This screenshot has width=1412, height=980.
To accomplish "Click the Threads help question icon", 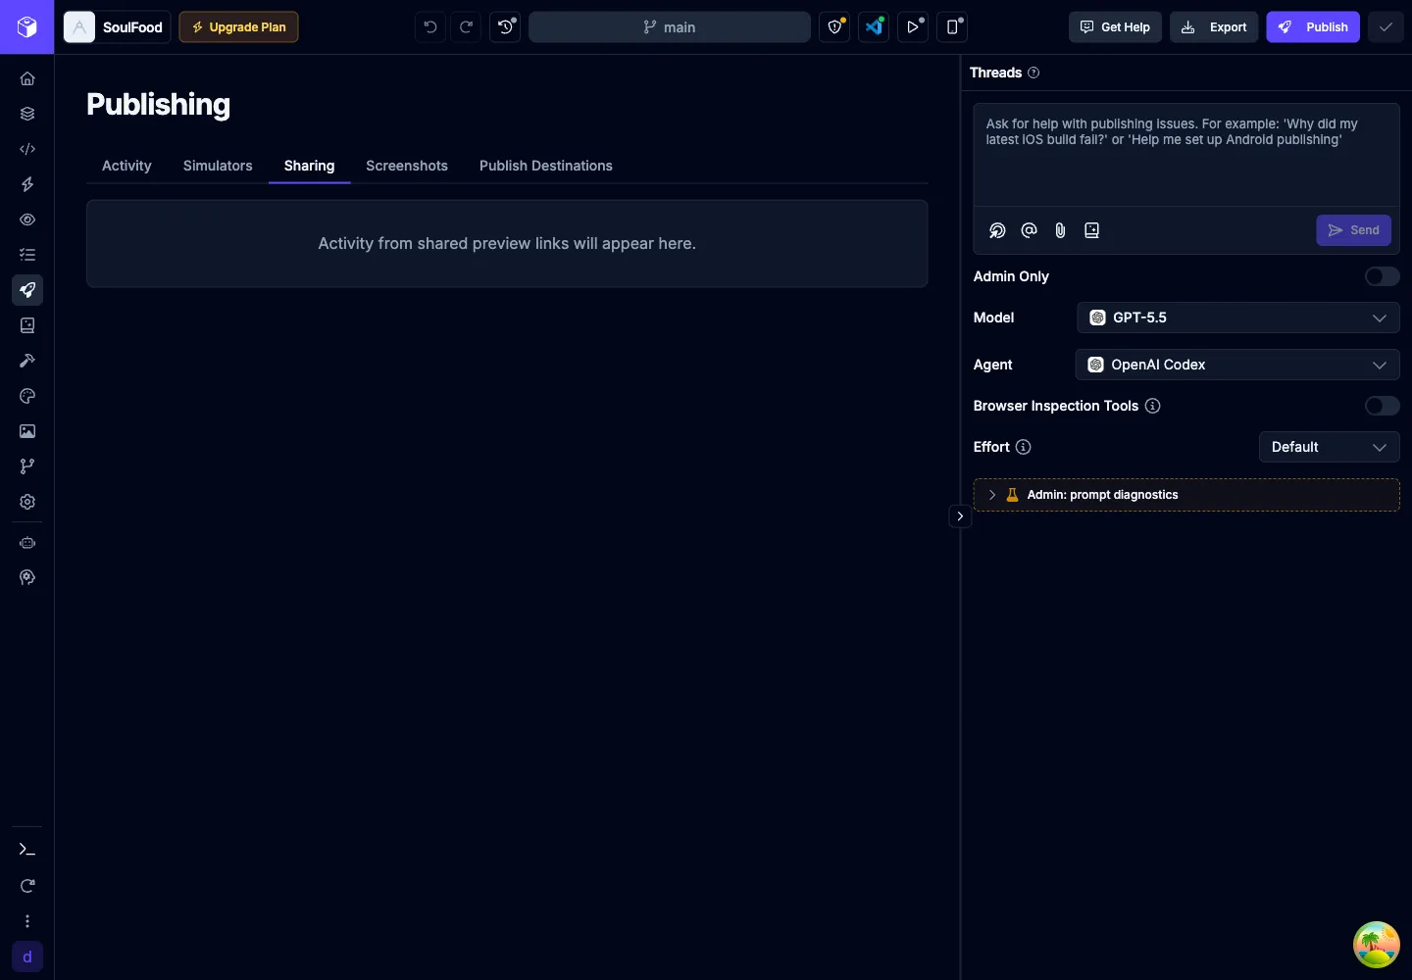I will pyautogui.click(x=1034, y=73).
